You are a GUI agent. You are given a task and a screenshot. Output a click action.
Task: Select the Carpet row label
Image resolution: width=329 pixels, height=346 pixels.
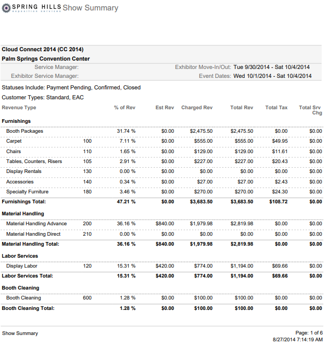coord(14,141)
